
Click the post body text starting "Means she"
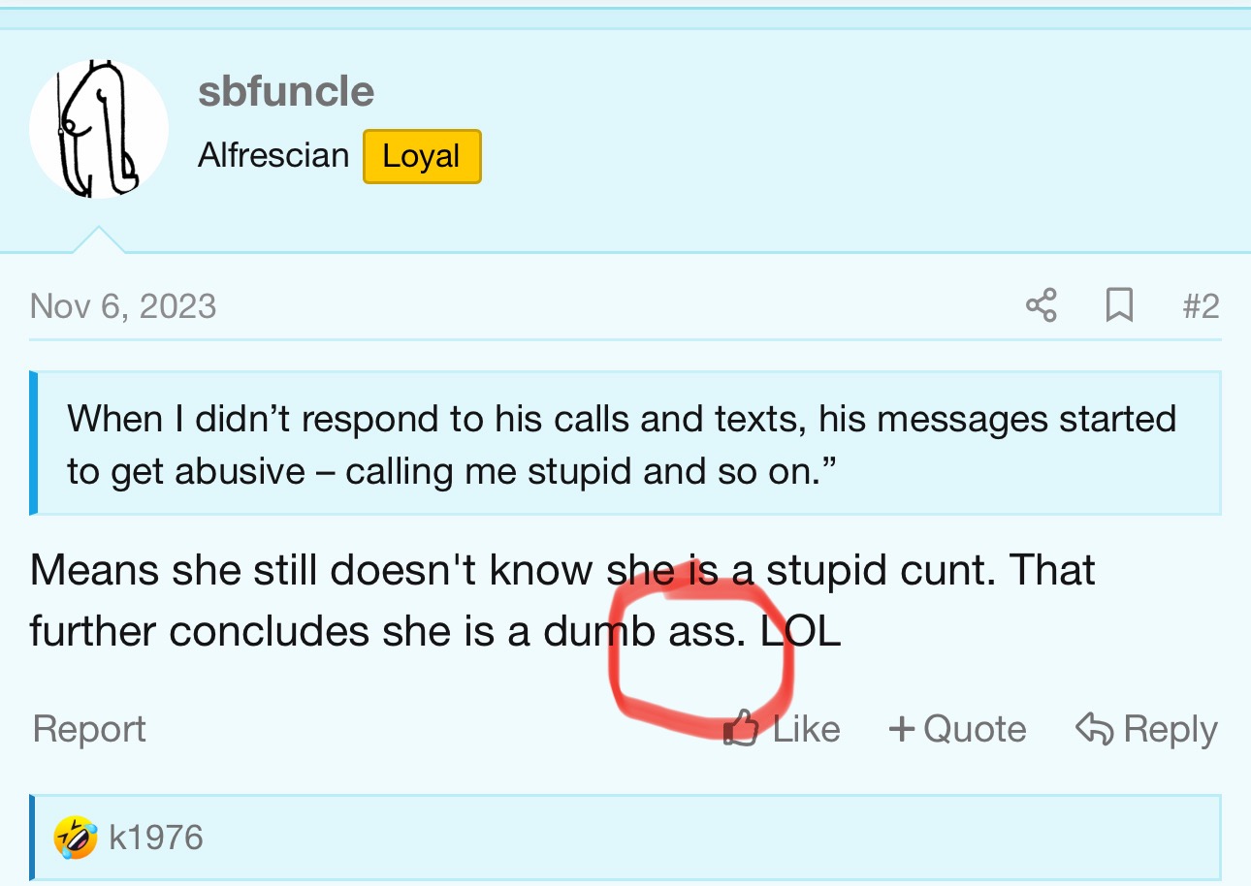point(562,601)
